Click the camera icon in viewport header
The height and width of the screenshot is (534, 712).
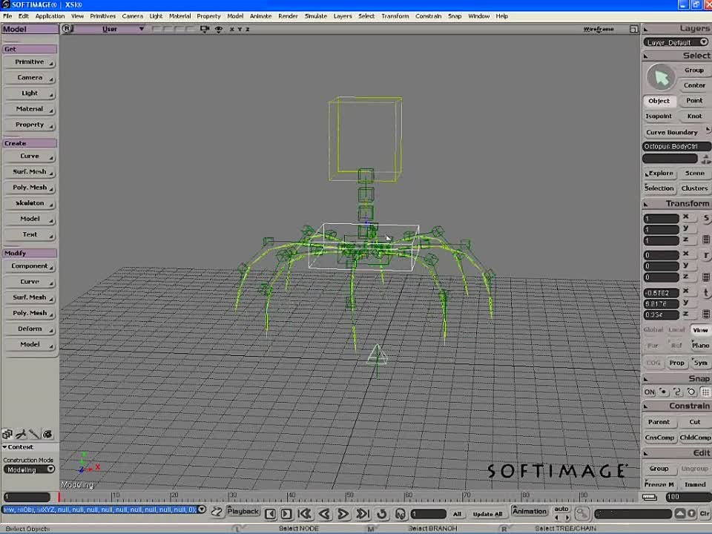pos(205,29)
